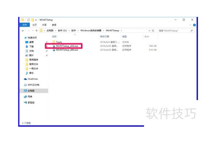
Task: Open 音乐 in the sidebar
Action: click(x=30, y=73)
